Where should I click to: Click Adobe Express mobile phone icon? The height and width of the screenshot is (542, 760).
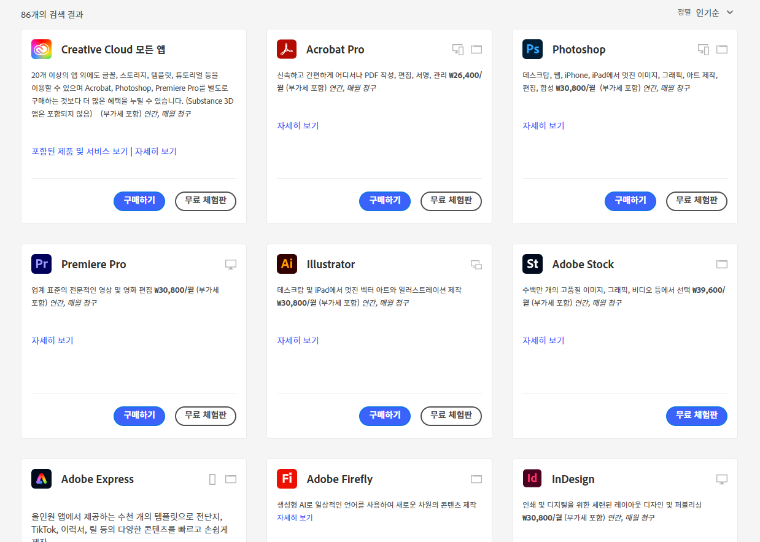pyautogui.click(x=212, y=479)
